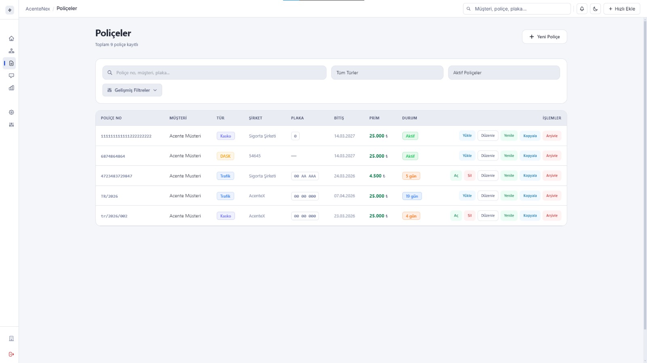Click Sil for policy 4723483729847

click(x=469, y=176)
